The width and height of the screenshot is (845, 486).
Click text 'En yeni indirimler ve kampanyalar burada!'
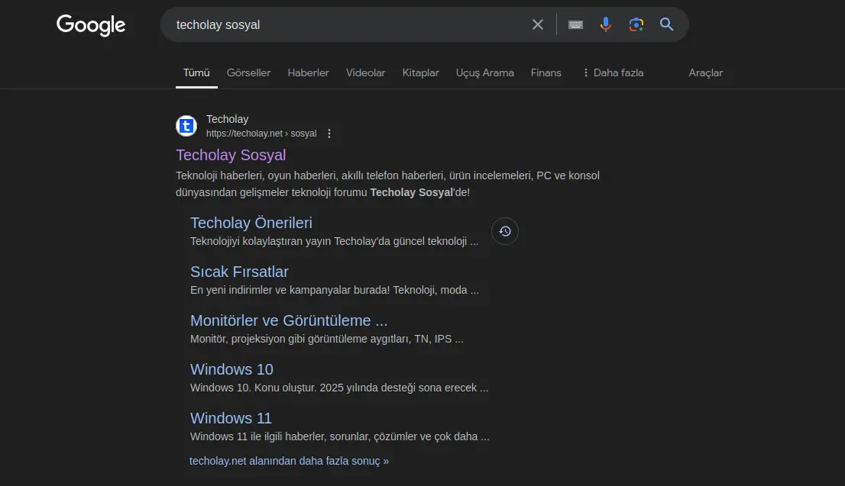click(x=290, y=290)
